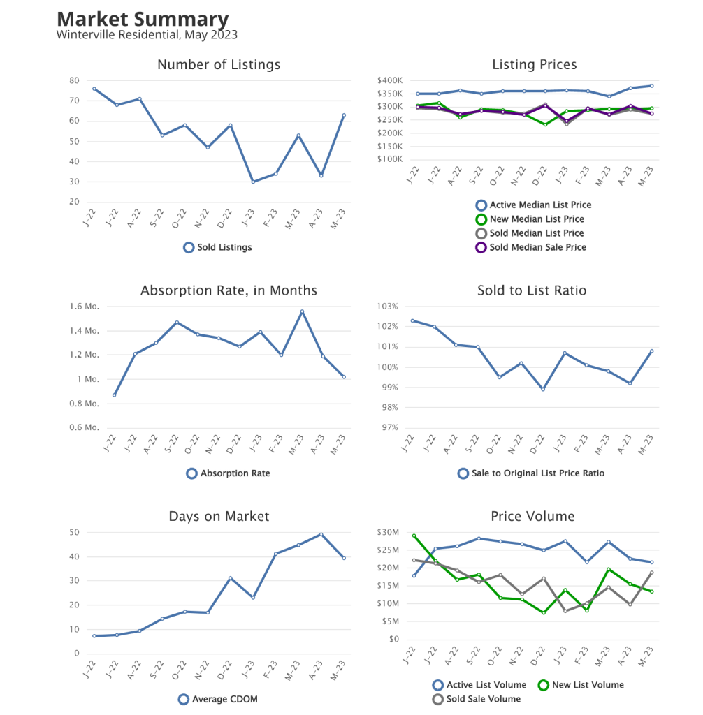
Task: Click the gray Sold Median List Price marker
Action: pos(481,233)
